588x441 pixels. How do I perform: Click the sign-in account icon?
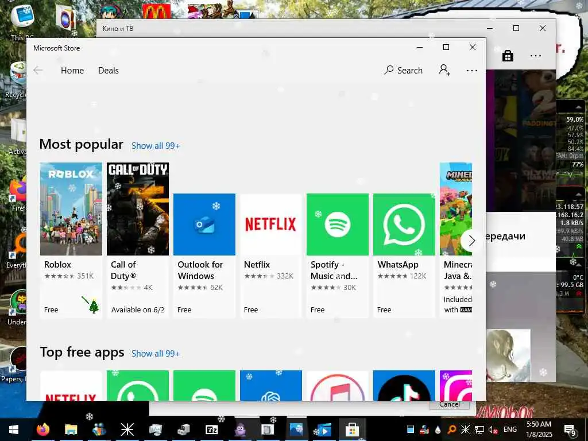(444, 70)
